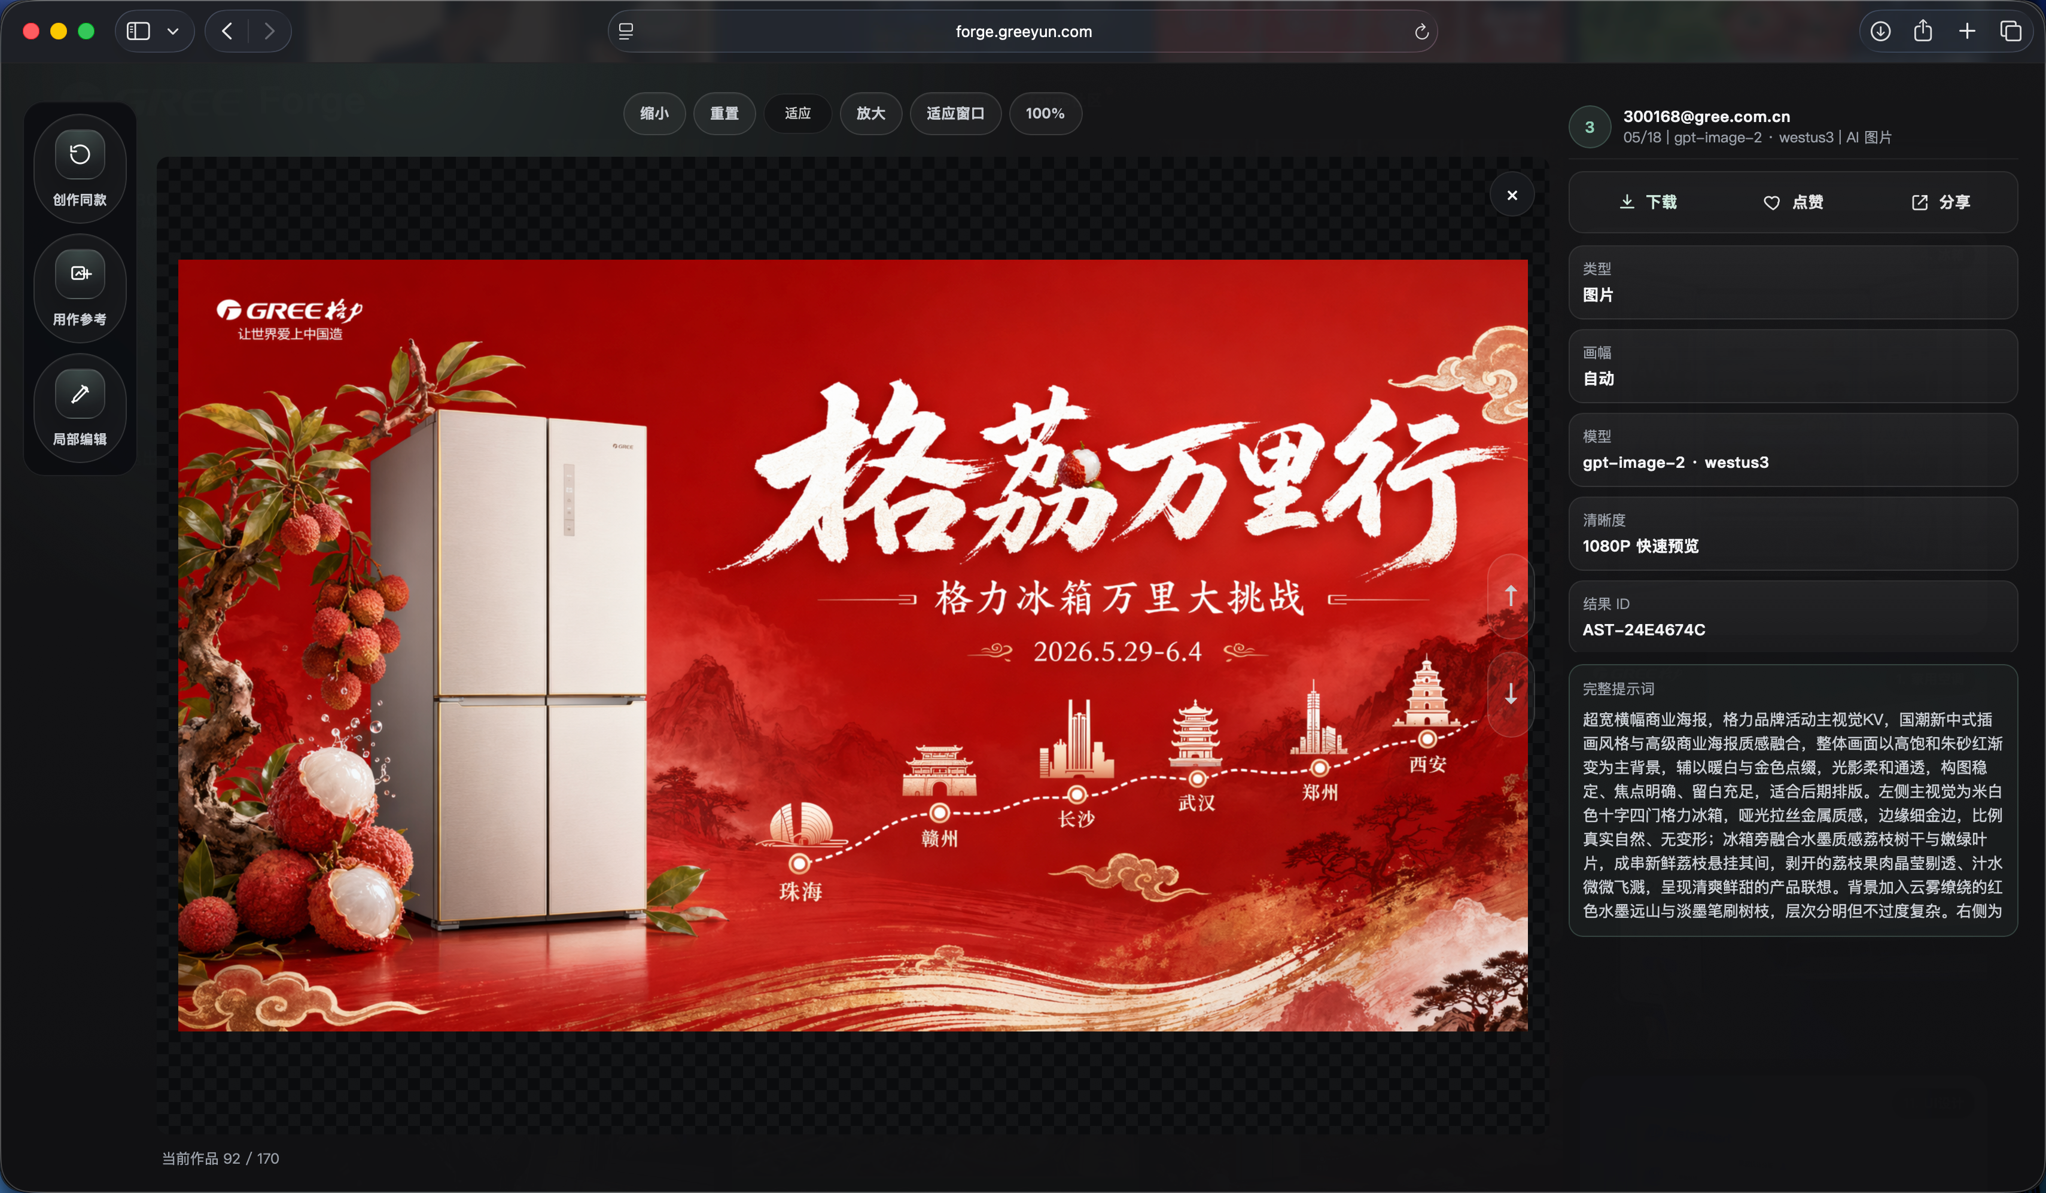The width and height of the screenshot is (2046, 1193).
Task: Click the 类型 value 图片
Action: coord(1598,295)
